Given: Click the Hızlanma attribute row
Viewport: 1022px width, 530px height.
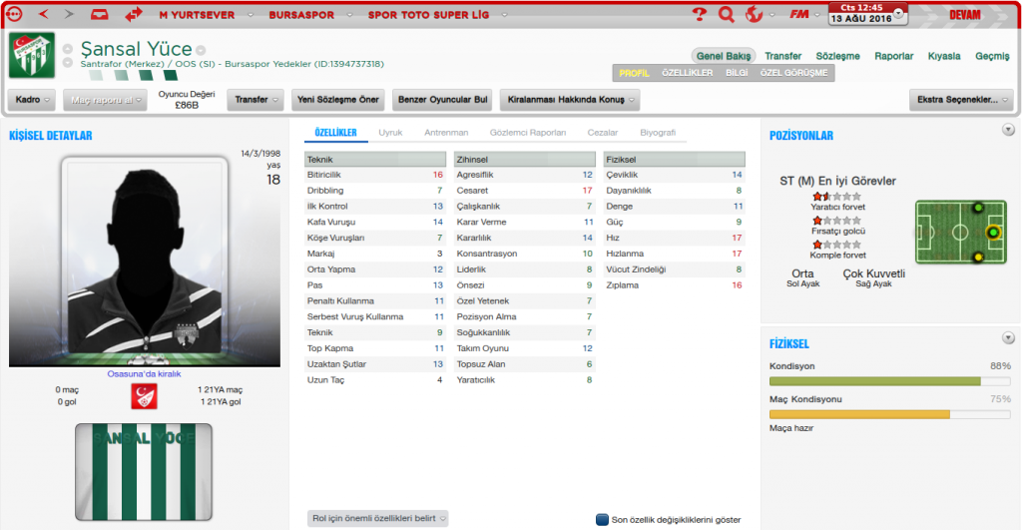Looking at the screenshot, I should pos(674,254).
